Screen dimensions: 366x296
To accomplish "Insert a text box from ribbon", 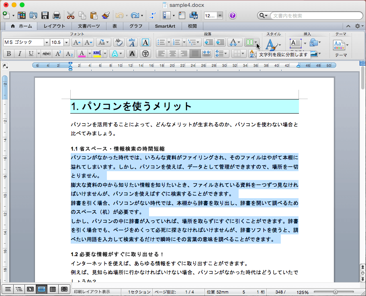I will coord(296,43).
